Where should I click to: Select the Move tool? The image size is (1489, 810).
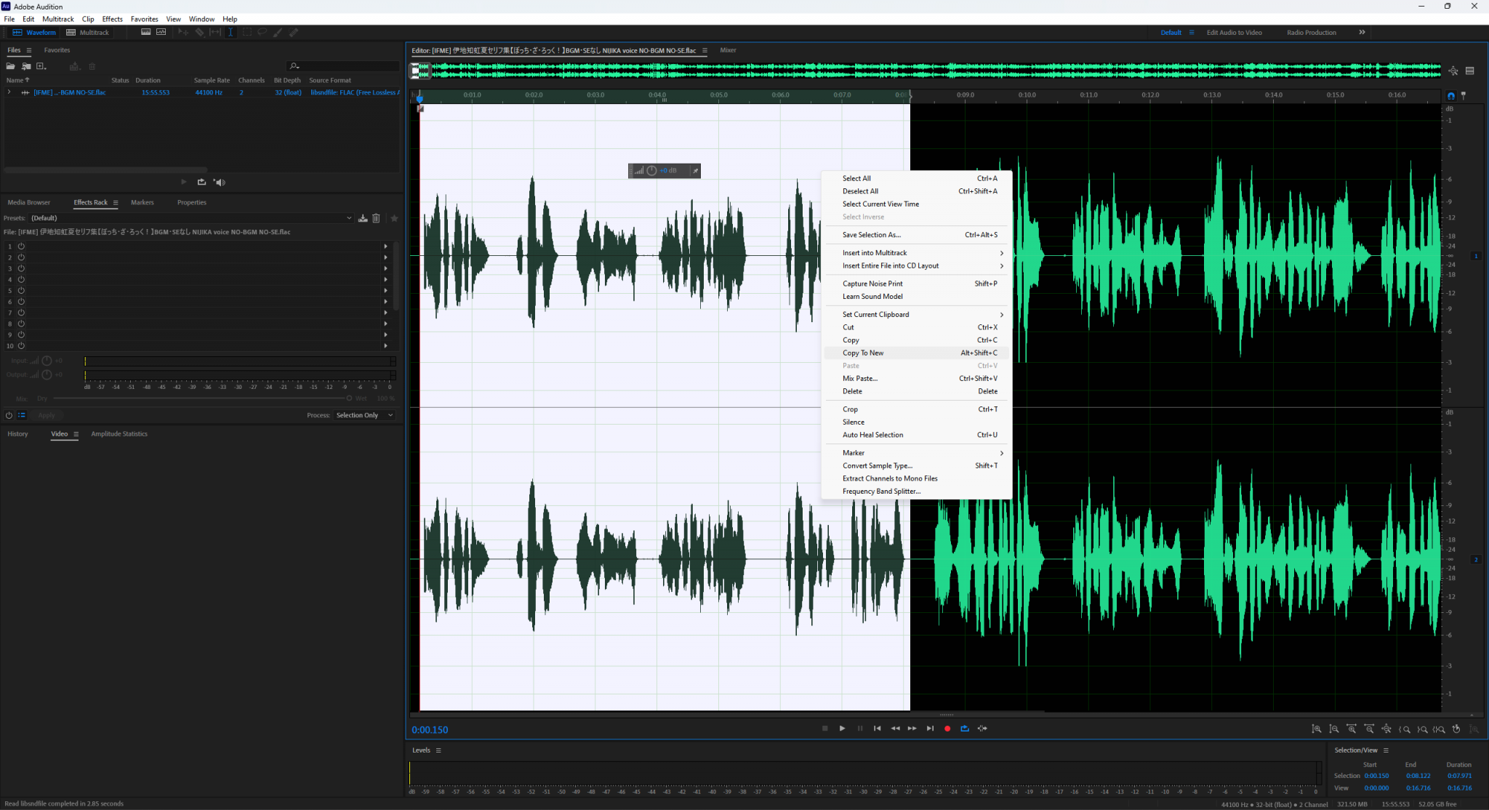pos(183,32)
